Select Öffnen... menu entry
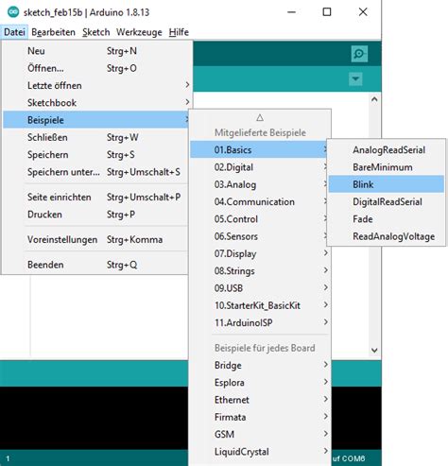Image resolution: width=448 pixels, height=466 pixels. tap(96, 68)
